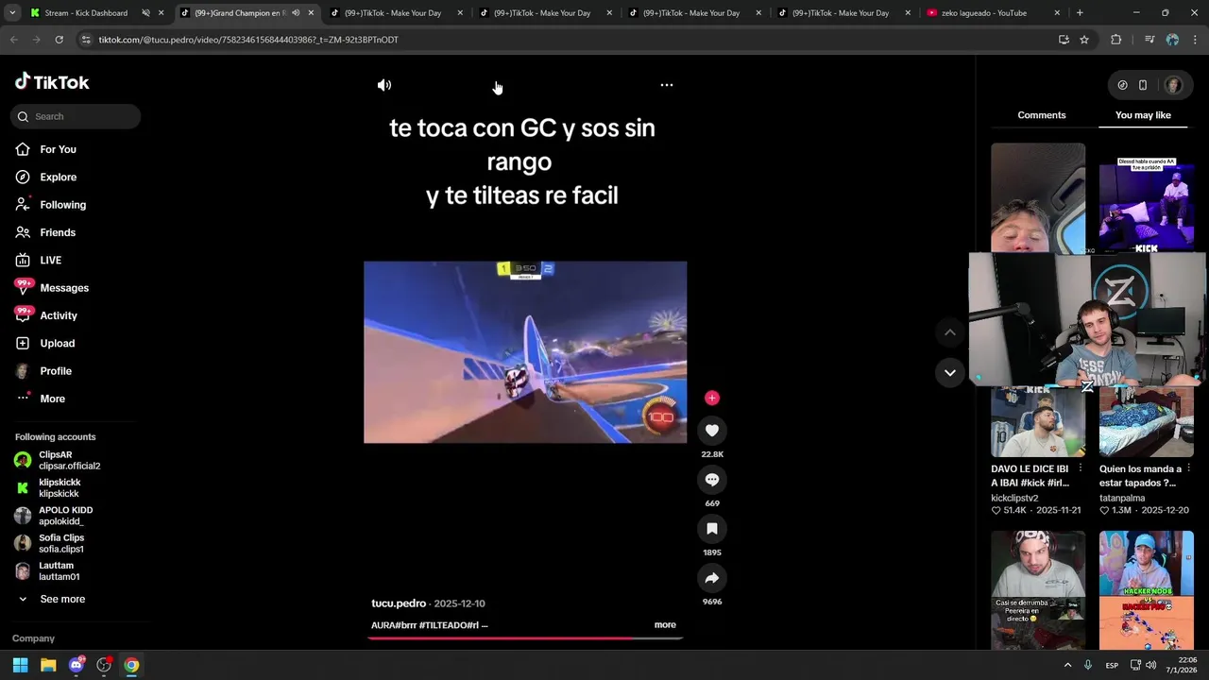Screen dimensions: 1209x680
Task: Open your Profile in the sidebar
Action: (x=56, y=371)
